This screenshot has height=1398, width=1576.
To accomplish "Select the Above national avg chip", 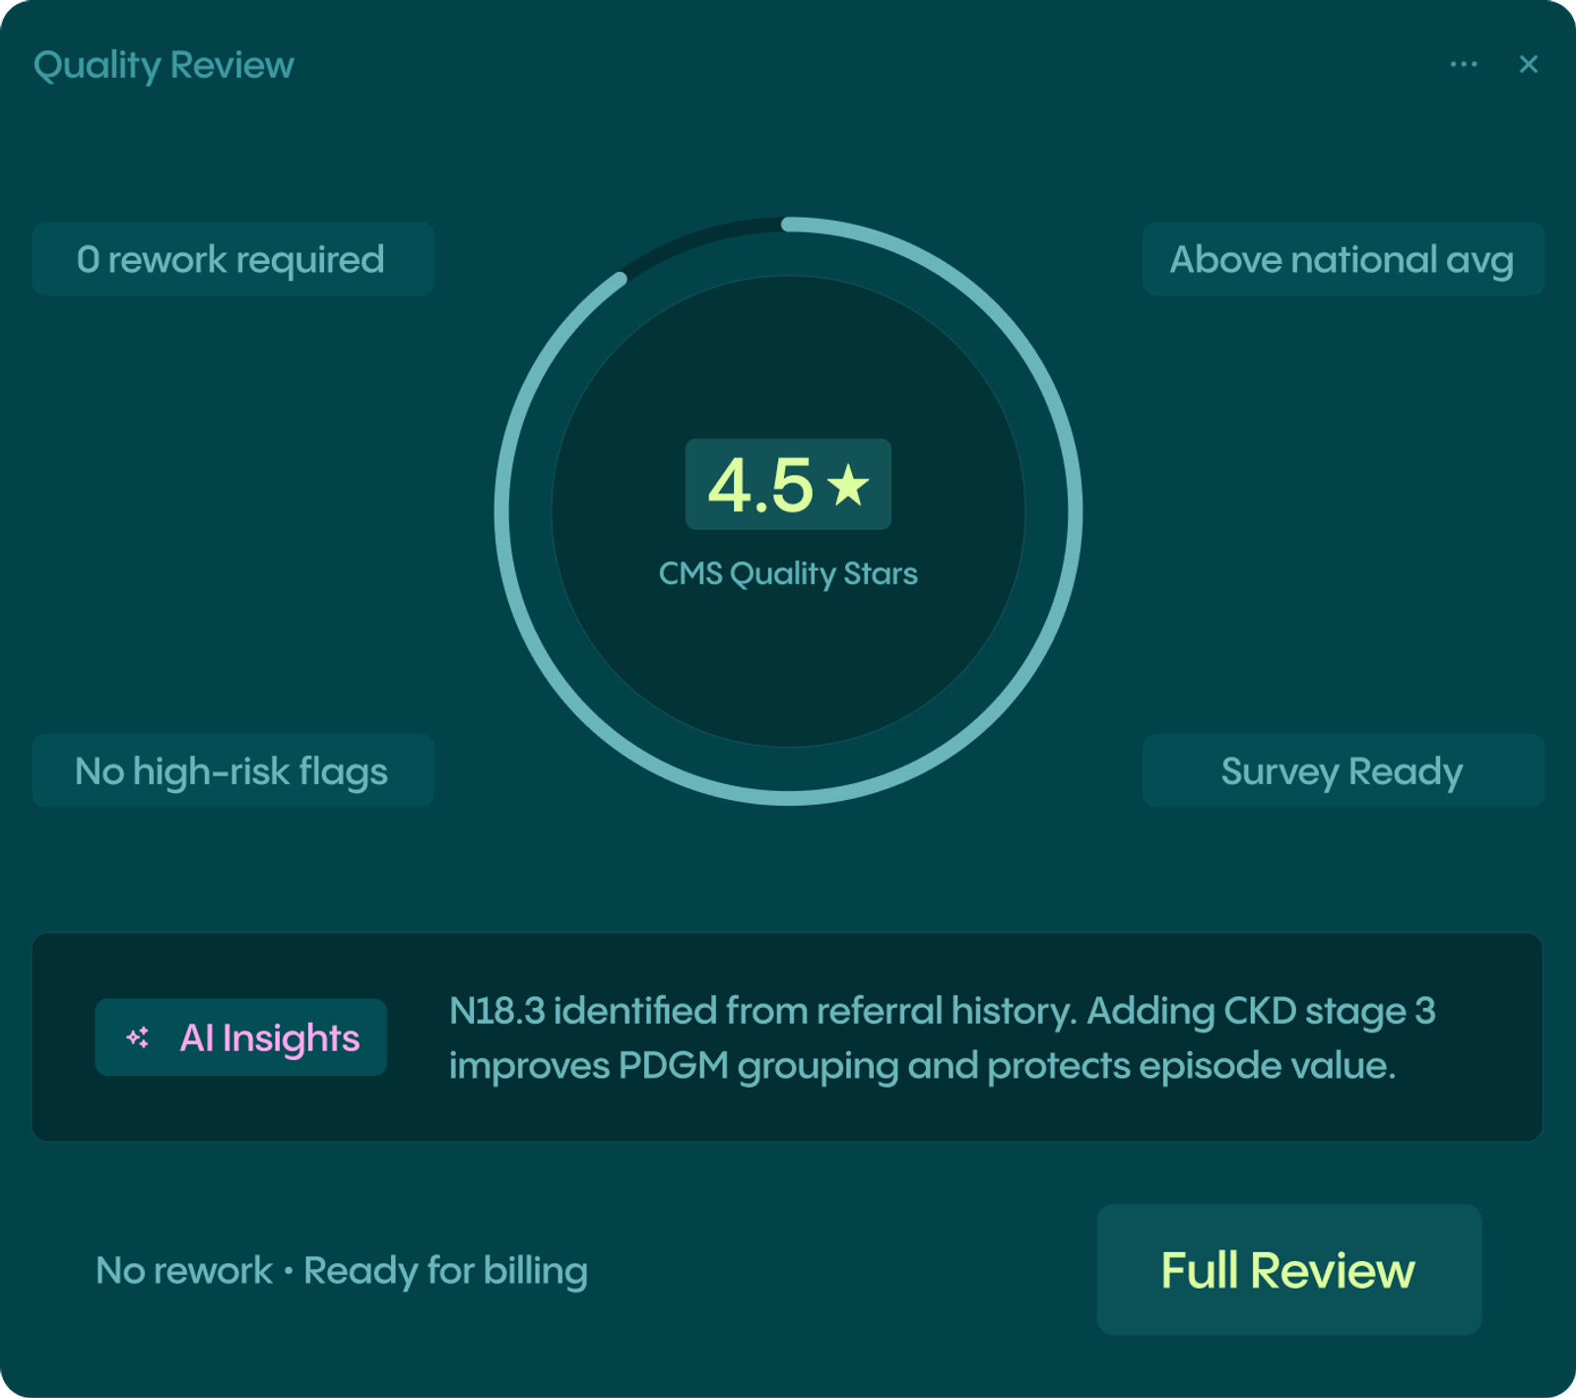I will click(x=1343, y=259).
